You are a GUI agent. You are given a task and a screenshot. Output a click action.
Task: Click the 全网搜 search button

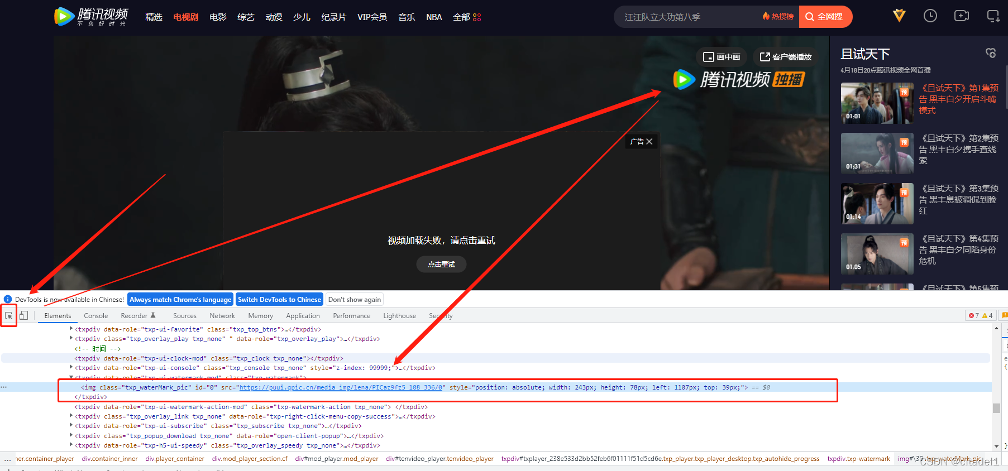[x=825, y=17]
